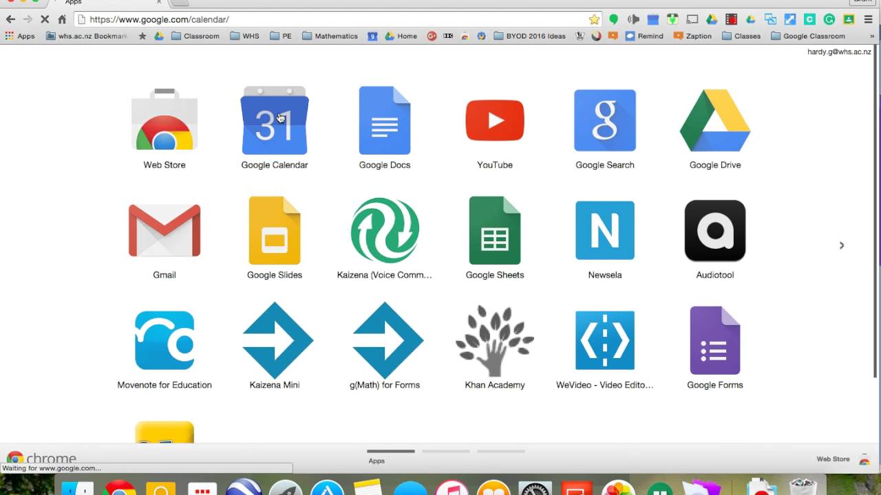The image size is (881, 495).
Task: Go to the Home page button
Action: [62, 19]
